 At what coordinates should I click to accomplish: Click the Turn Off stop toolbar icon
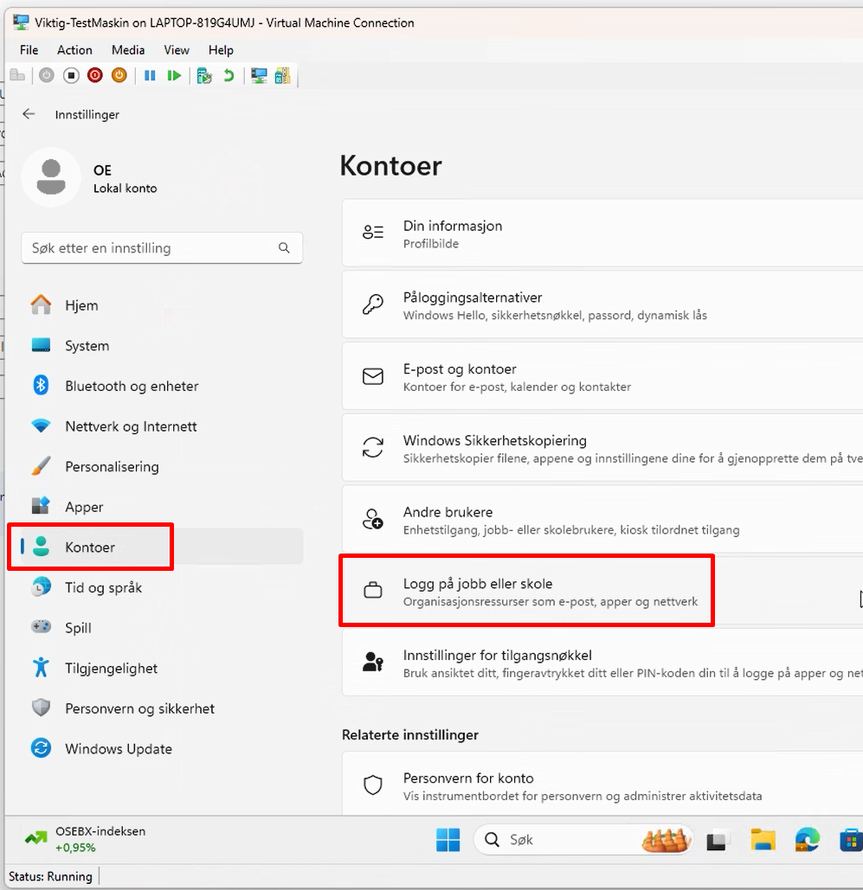click(71, 75)
